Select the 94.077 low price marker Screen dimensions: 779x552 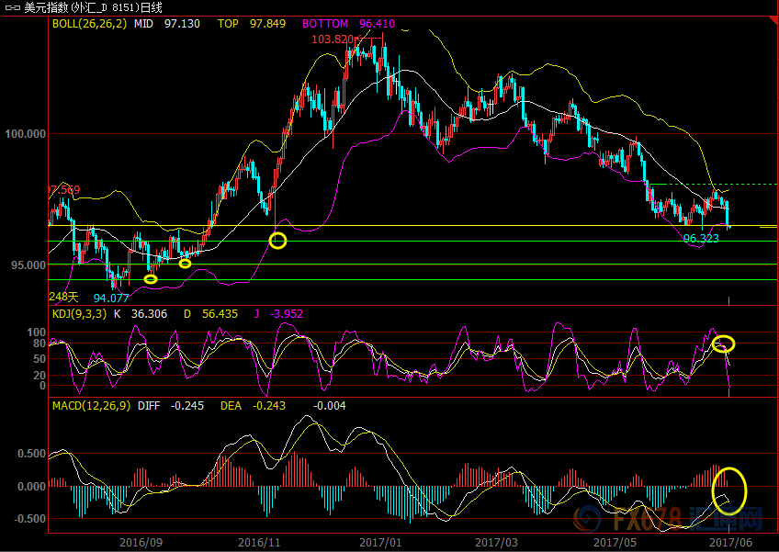tap(111, 298)
